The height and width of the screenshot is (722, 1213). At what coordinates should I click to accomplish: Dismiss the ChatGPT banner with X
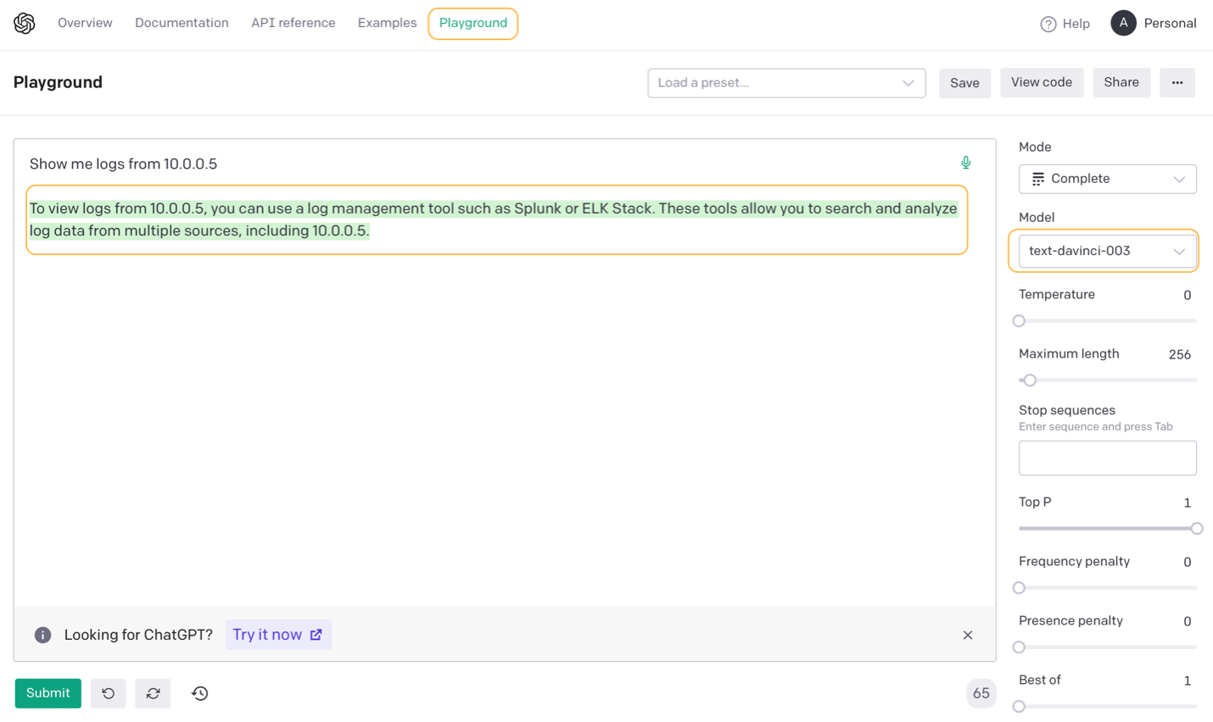coord(968,635)
